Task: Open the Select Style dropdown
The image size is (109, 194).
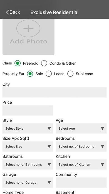Action: point(28,128)
